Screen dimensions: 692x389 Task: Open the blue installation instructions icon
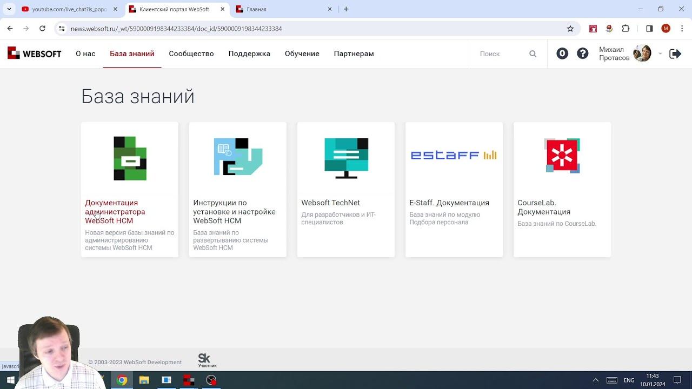coord(238,157)
